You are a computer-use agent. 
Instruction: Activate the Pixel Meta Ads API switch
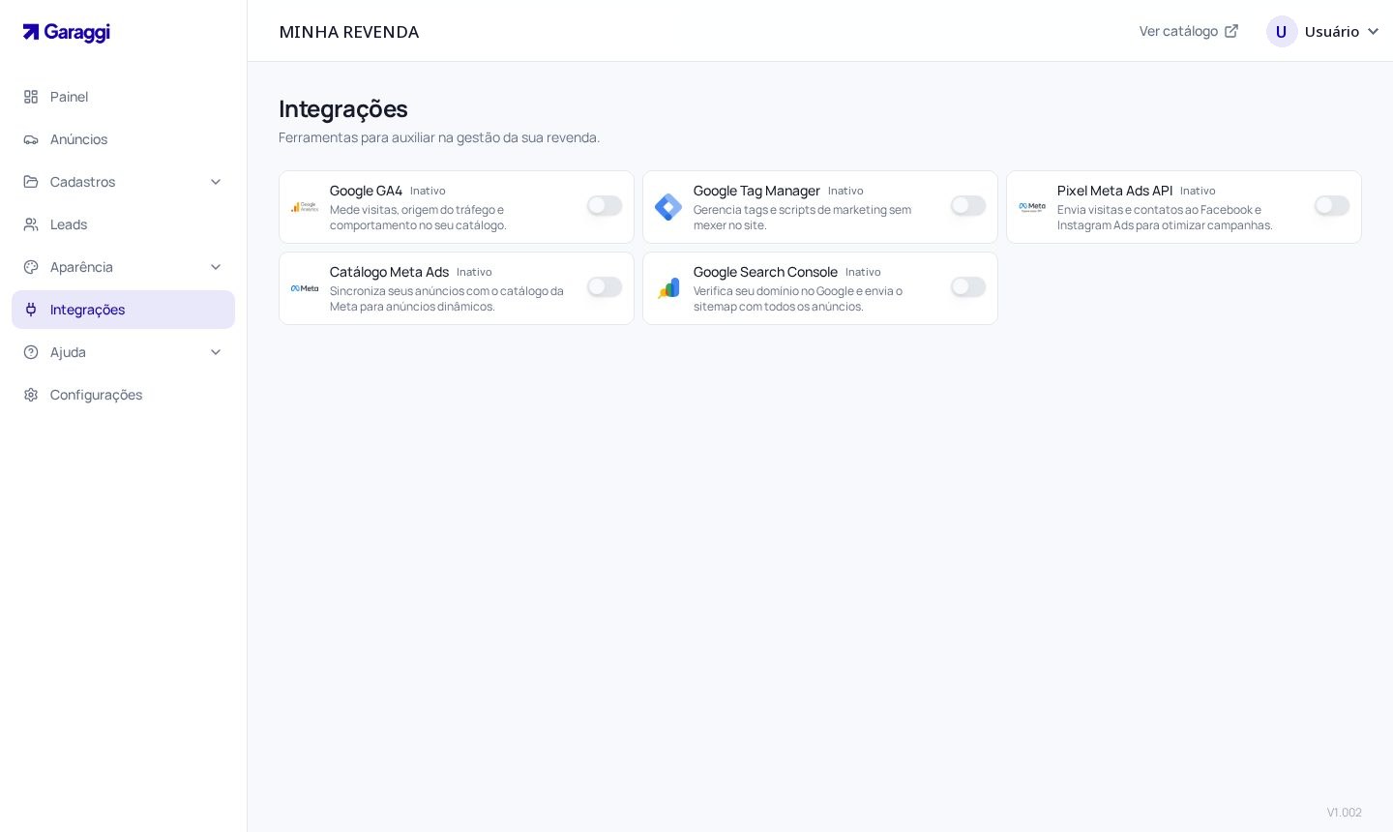[1332, 205]
